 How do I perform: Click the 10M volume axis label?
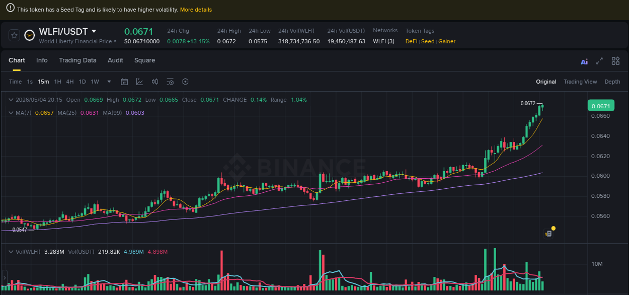click(x=597, y=264)
